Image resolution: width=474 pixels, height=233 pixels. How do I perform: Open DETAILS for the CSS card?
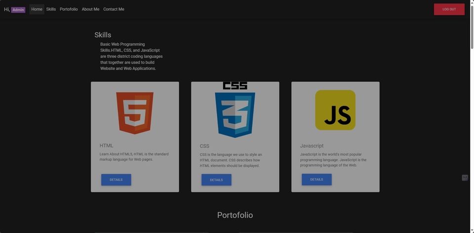coord(216,180)
